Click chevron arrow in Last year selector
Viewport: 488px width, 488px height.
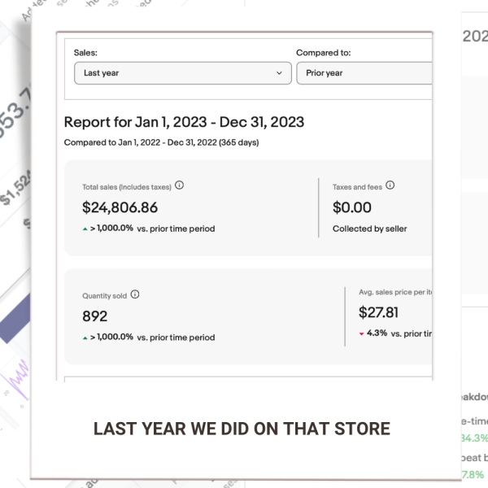click(279, 73)
